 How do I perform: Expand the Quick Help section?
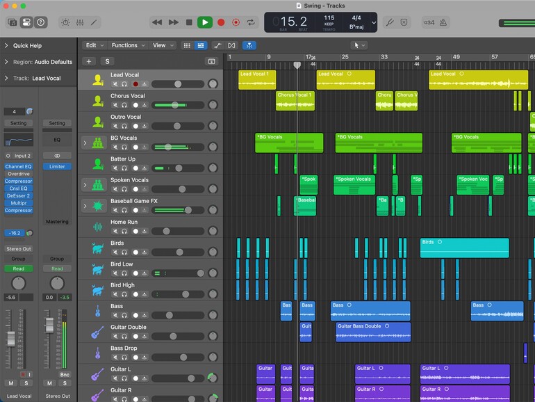pos(6,45)
